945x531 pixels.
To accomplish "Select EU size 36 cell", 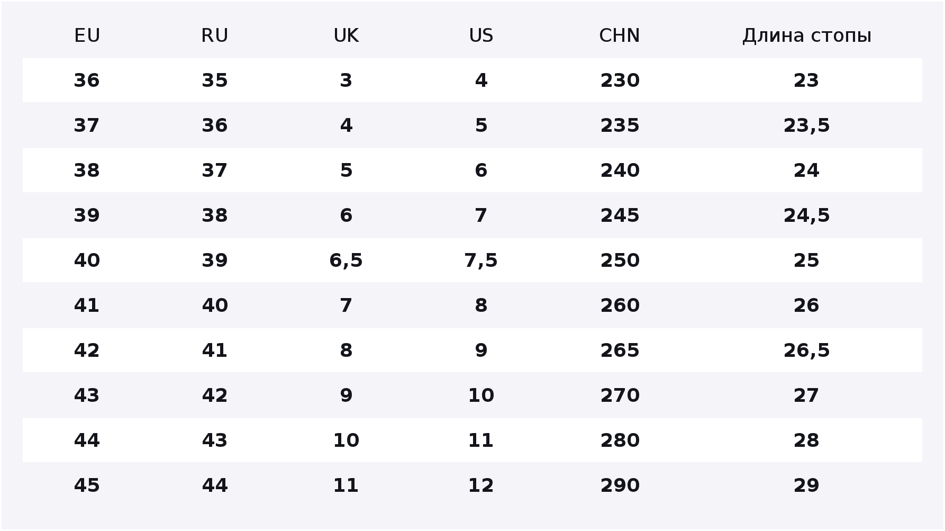I will tap(87, 80).
